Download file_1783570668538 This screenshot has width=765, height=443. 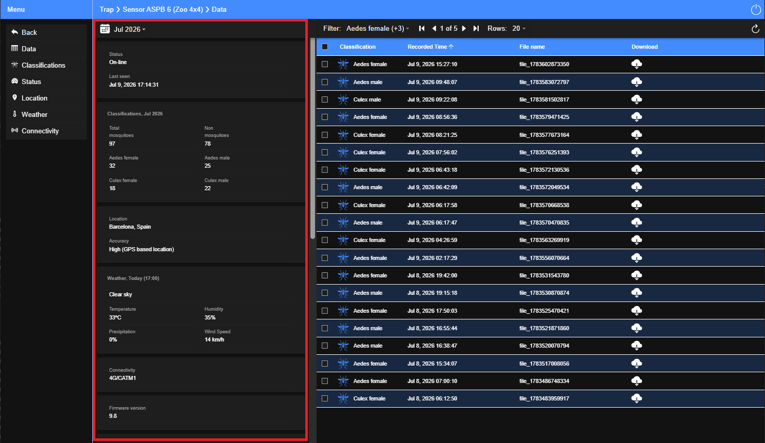pos(637,205)
